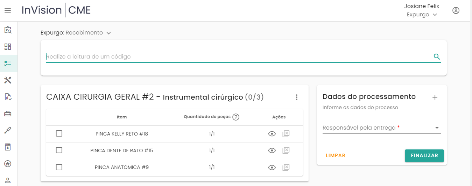Click the search magnifier icon in code field
472x186 pixels.
pos(437,57)
